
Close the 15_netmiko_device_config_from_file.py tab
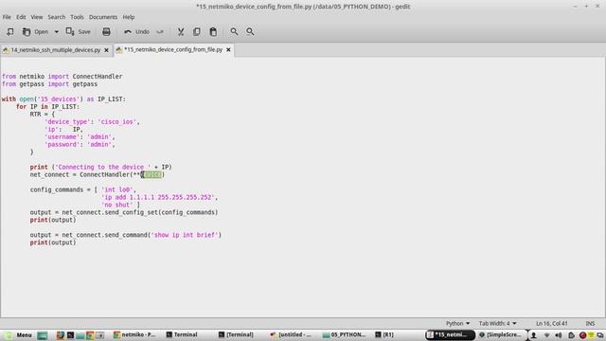(x=228, y=50)
